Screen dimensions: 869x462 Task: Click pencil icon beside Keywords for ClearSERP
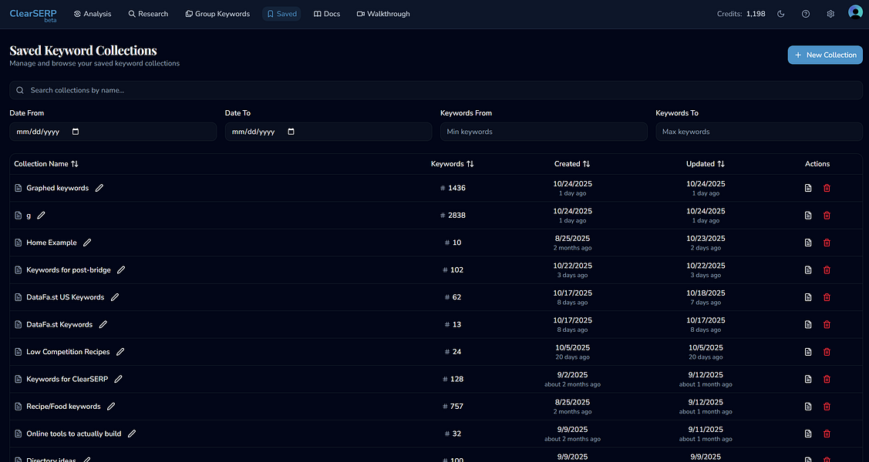click(118, 379)
